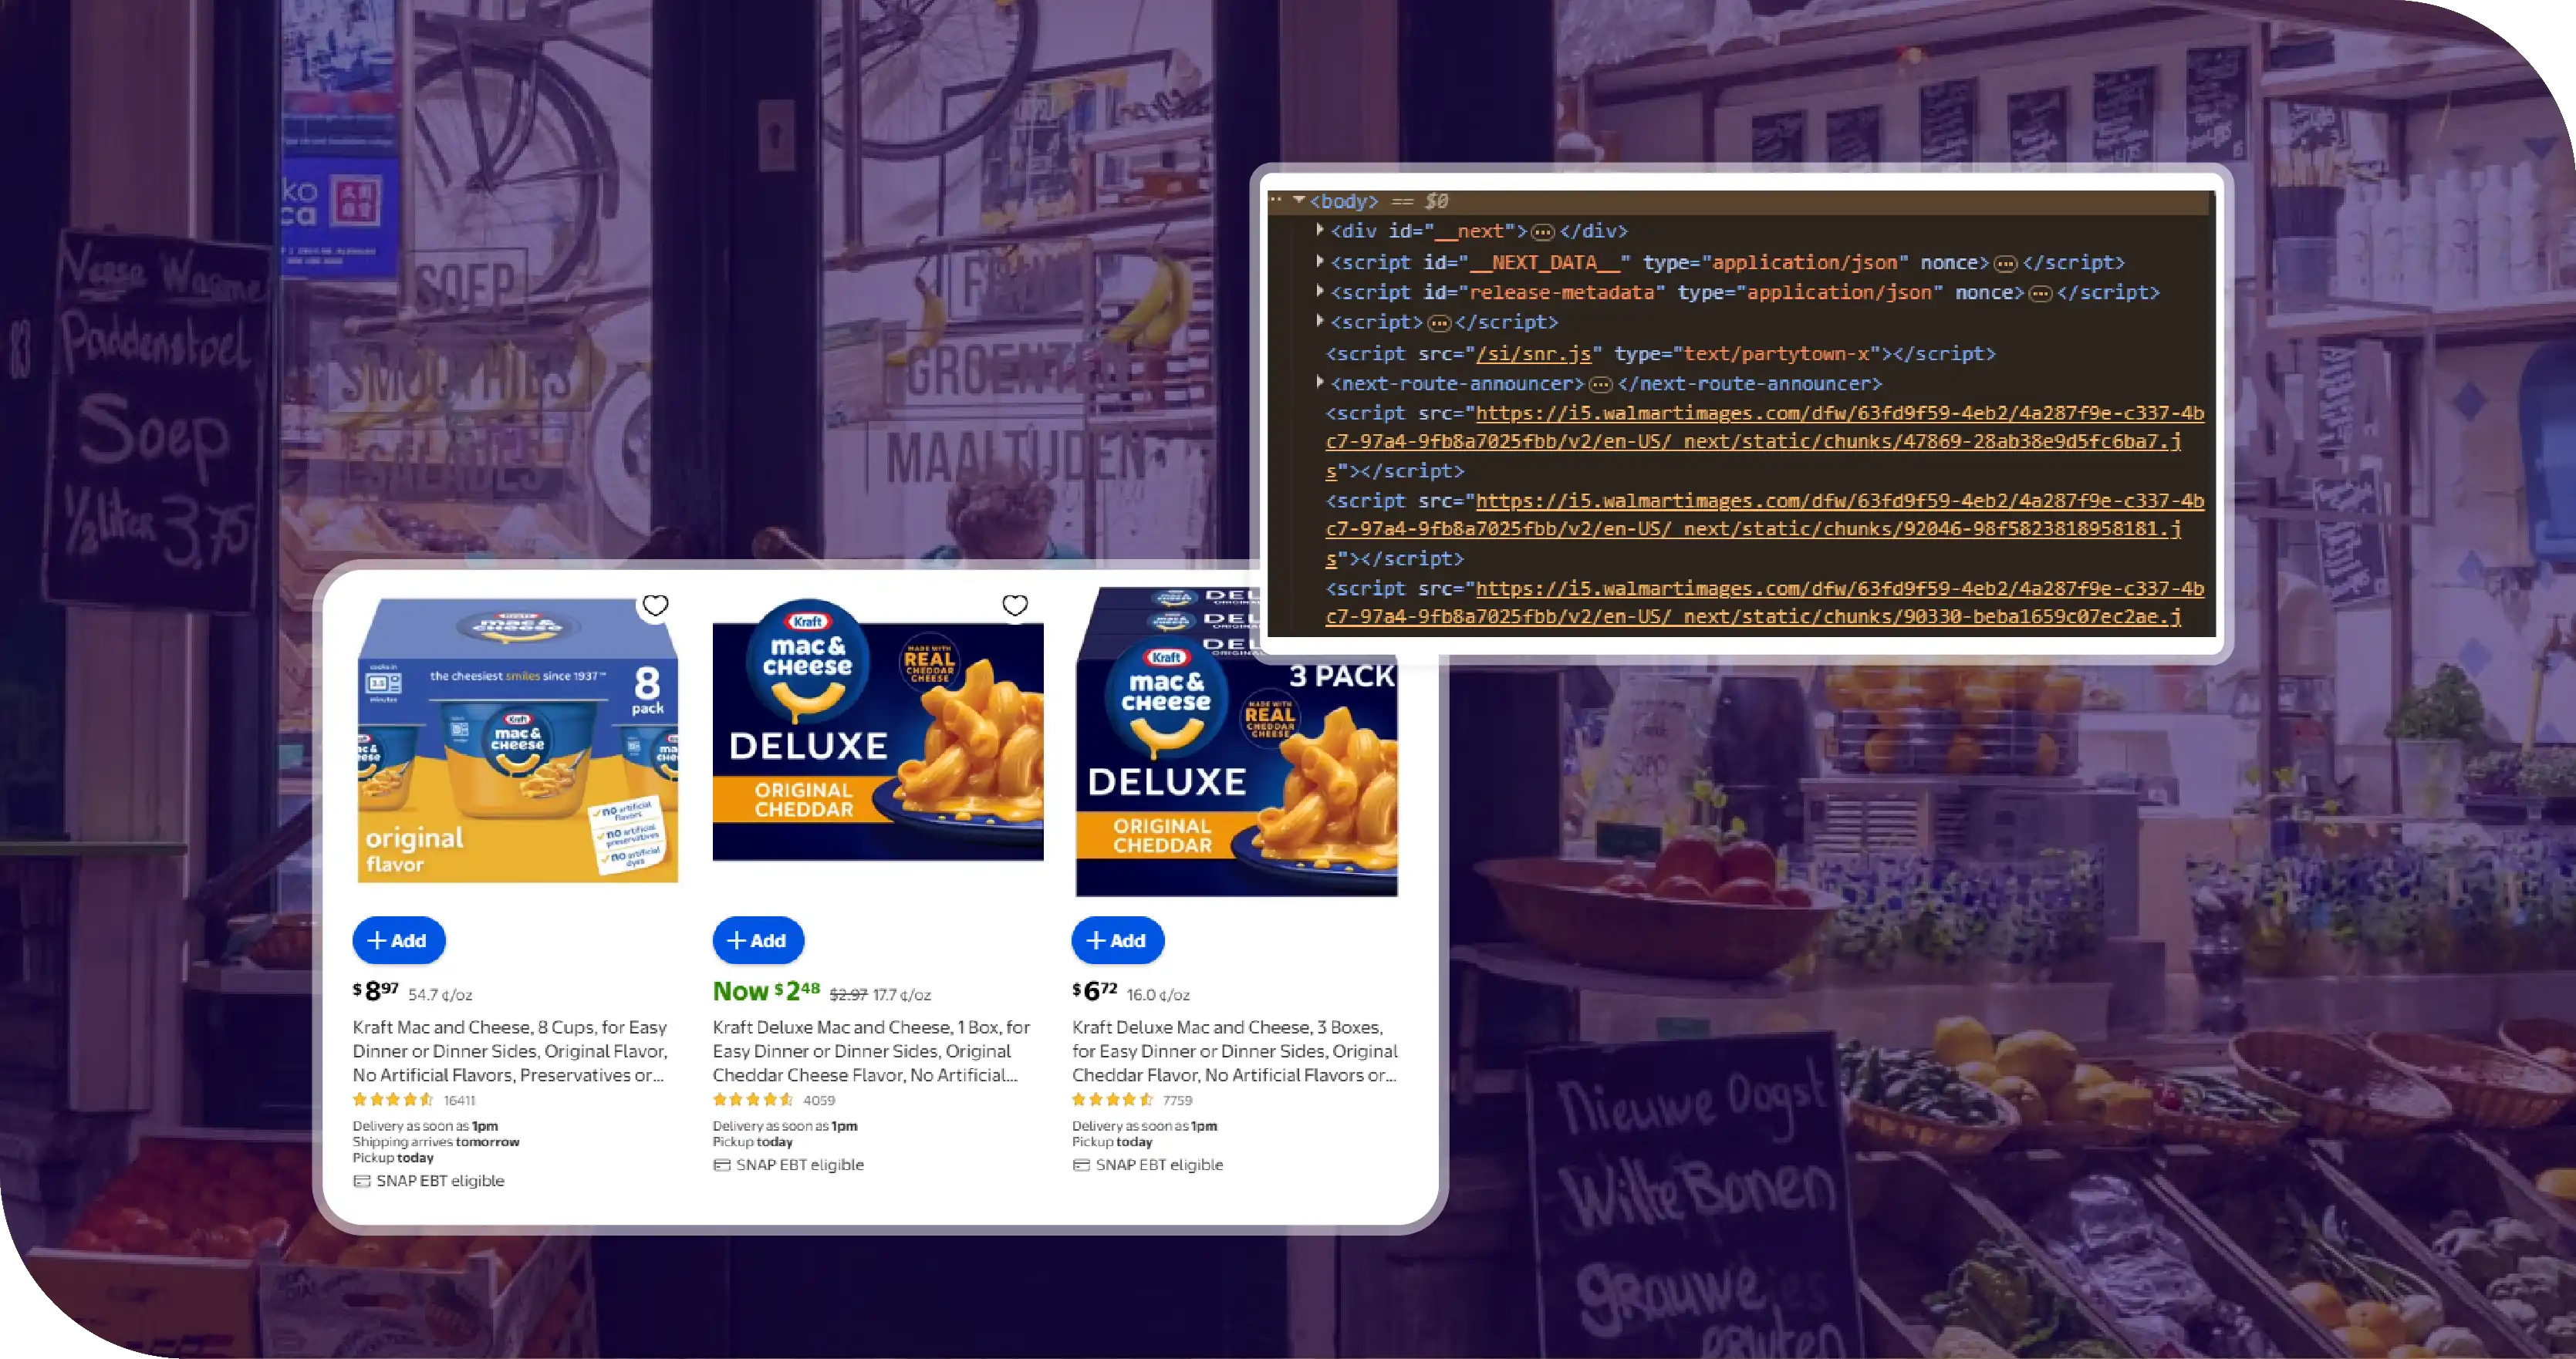Click the $8.97 price
This screenshot has height=1359, width=2576.
pyautogui.click(x=376, y=991)
